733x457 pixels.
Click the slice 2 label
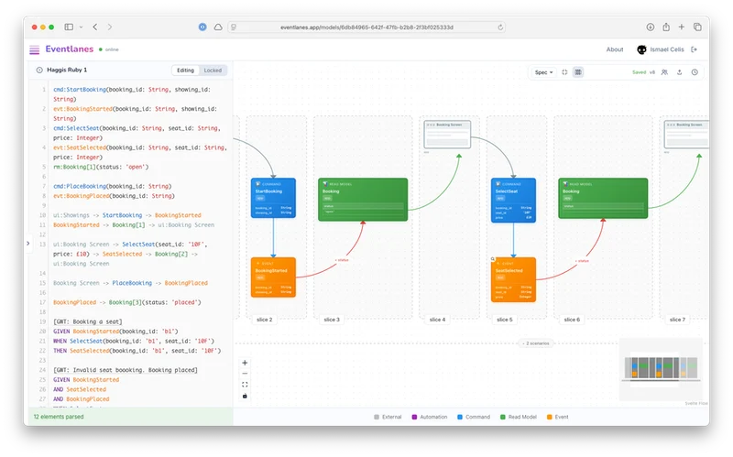(264, 320)
